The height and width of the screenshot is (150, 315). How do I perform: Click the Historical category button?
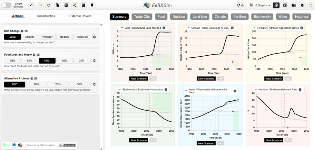point(302,17)
